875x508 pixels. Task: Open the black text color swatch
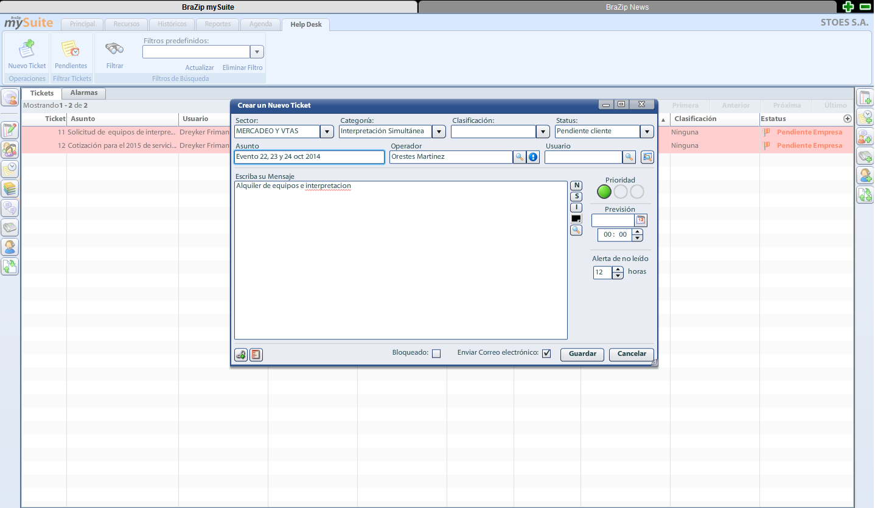pyautogui.click(x=576, y=218)
